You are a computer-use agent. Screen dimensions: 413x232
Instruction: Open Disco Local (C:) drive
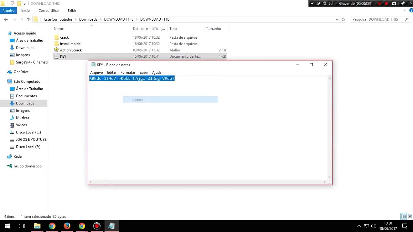point(28,132)
